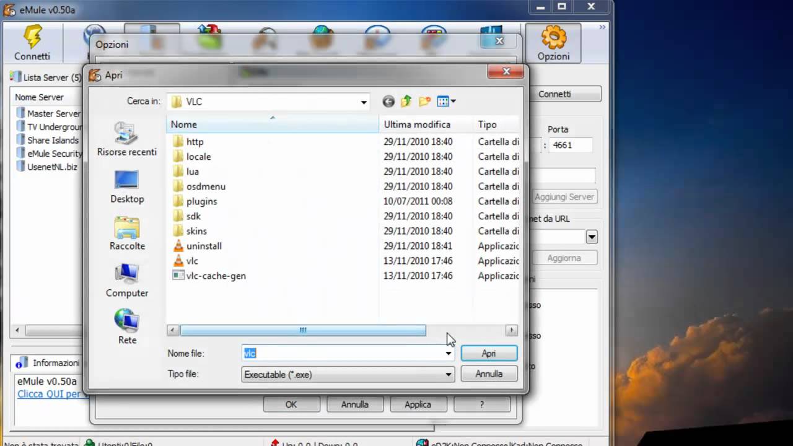Viewport: 793px width, 446px height.
Task: Select Desktop in the places bar
Action: pos(127,186)
